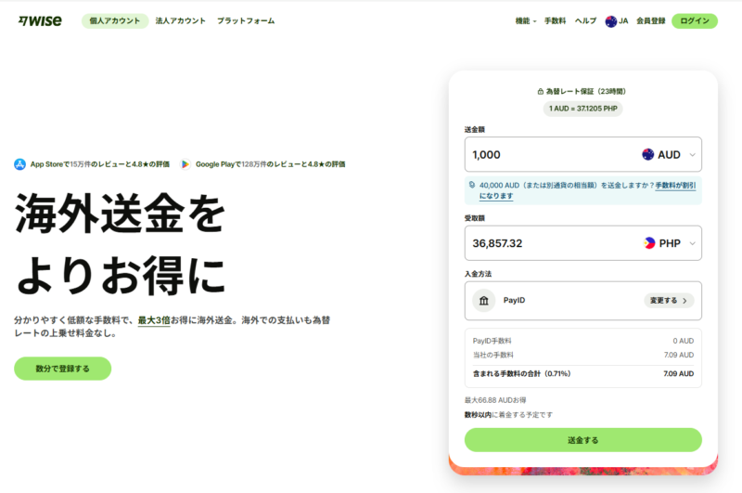Click the discount tag icon in notice

[x=472, y=185]
